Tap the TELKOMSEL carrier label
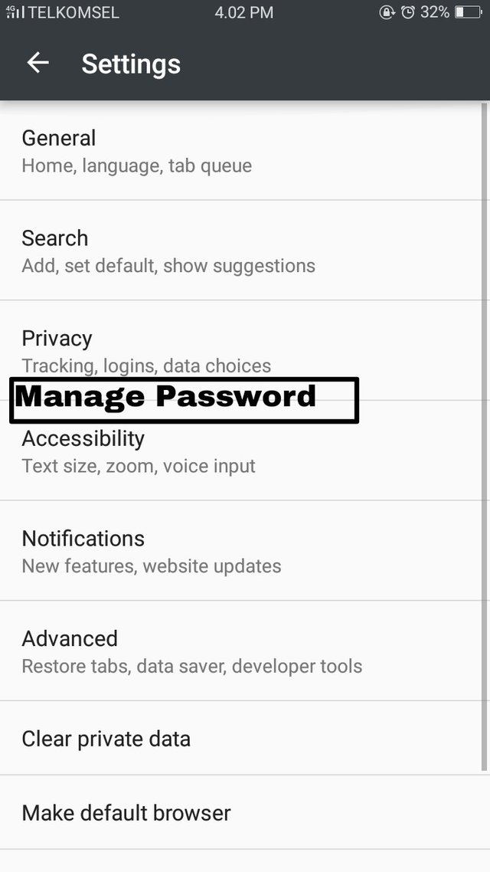The width and height of the screenshot is (490, 872). (73, 13)
